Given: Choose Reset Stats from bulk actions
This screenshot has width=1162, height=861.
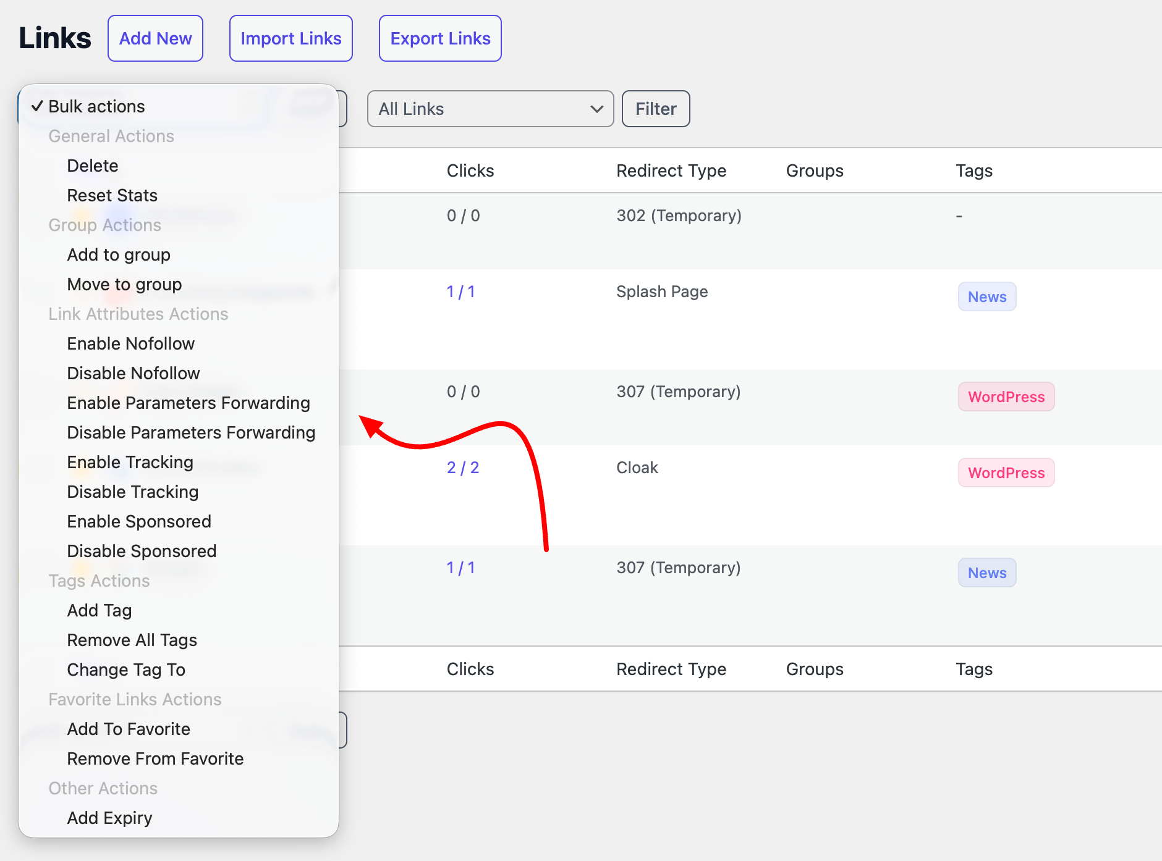Looking at the screenshot, I should (112, 195).
